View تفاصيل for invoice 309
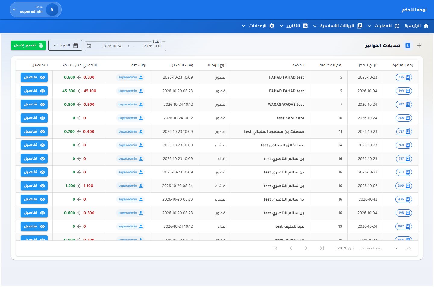 (34, 186)
